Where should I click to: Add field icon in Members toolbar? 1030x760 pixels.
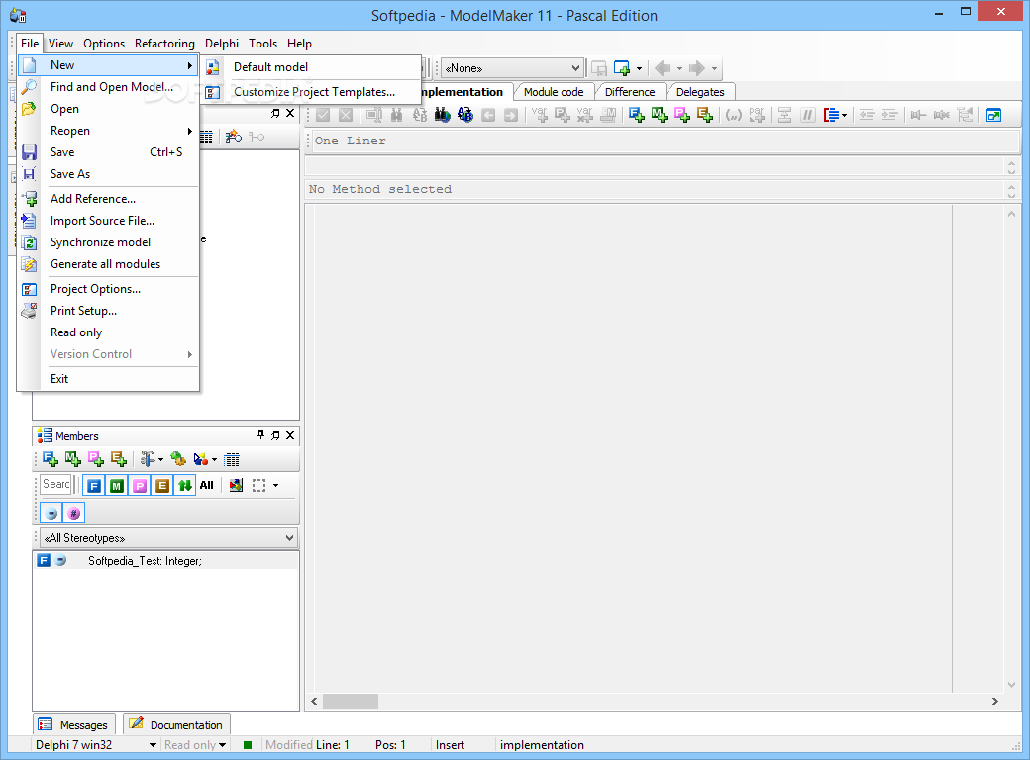(50, 459)
